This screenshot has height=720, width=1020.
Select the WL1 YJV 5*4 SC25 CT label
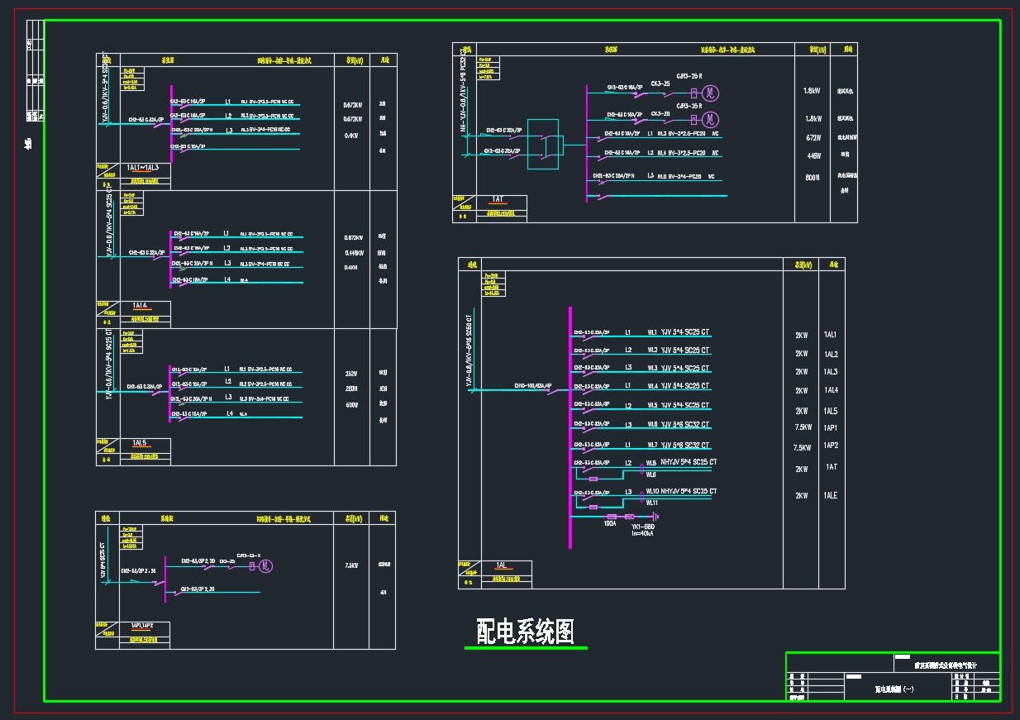pyautogui.click(x=679, y=332)
